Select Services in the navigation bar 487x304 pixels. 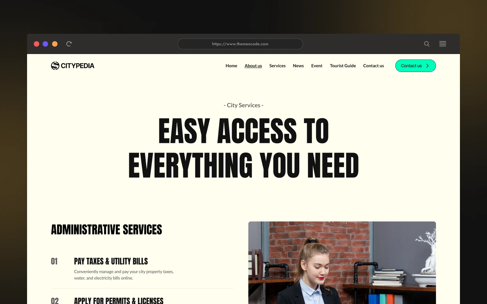277,66
